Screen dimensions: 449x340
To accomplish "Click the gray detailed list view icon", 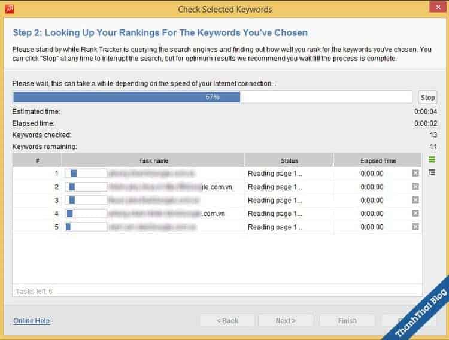I will pyautogui.click(x=432, y=172).
